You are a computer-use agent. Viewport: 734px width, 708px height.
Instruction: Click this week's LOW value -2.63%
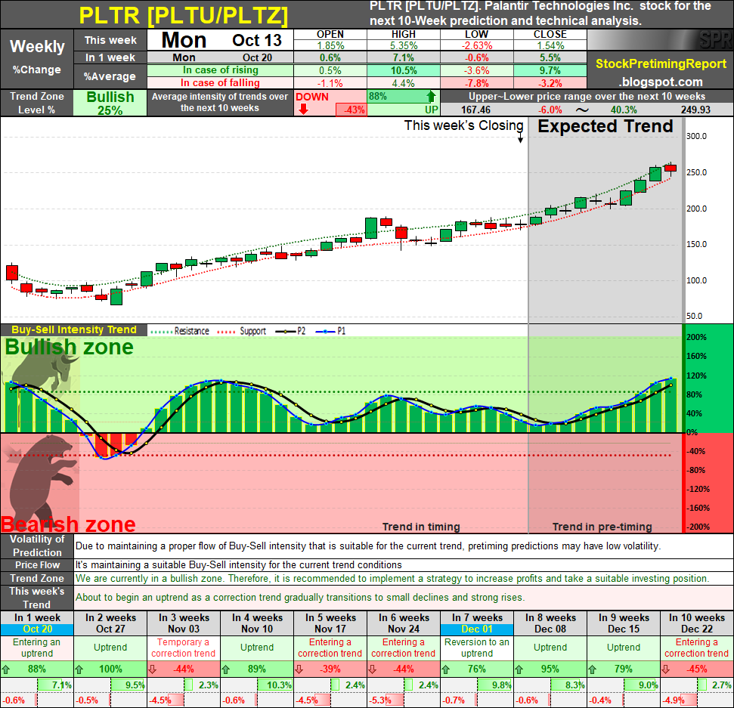pos(476,45)
